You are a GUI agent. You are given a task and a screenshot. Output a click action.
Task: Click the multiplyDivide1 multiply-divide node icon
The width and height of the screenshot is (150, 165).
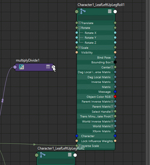21,67
